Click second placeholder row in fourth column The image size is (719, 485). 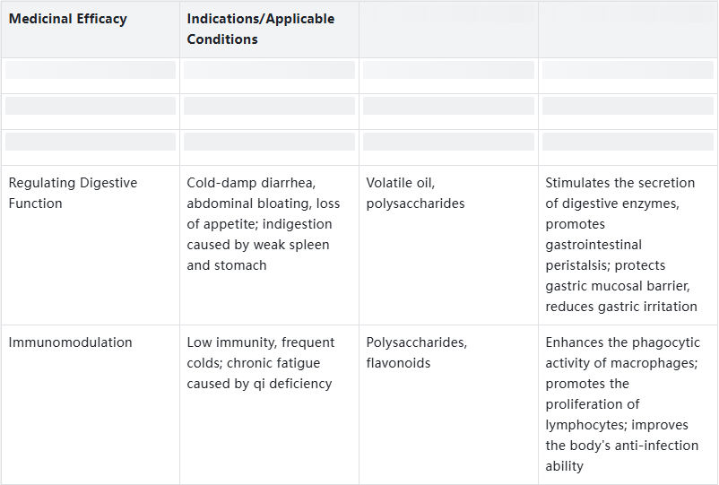pyautogui.click(x=628, y=106)
